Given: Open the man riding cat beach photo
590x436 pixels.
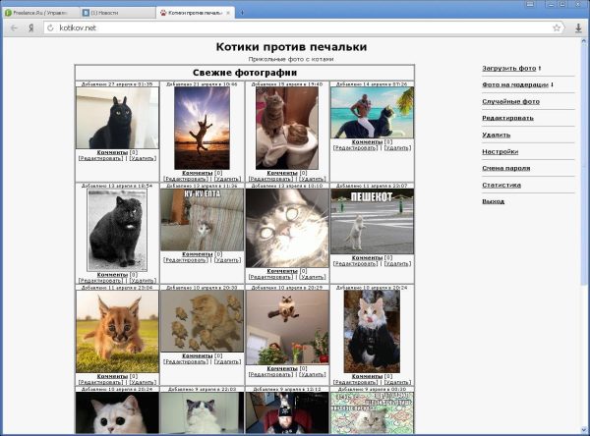Looking at the screenshot, I should (372, 113).
